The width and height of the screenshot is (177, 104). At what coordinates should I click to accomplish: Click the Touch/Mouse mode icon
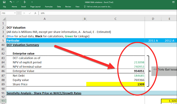[25, 2]
